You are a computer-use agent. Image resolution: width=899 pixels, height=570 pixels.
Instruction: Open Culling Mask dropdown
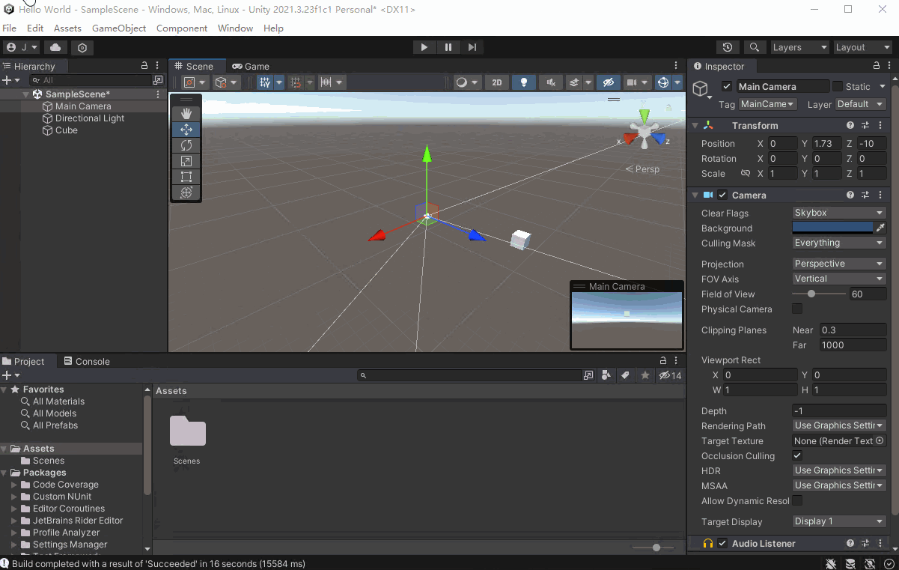pyautogui.click(x=839, y=243)
